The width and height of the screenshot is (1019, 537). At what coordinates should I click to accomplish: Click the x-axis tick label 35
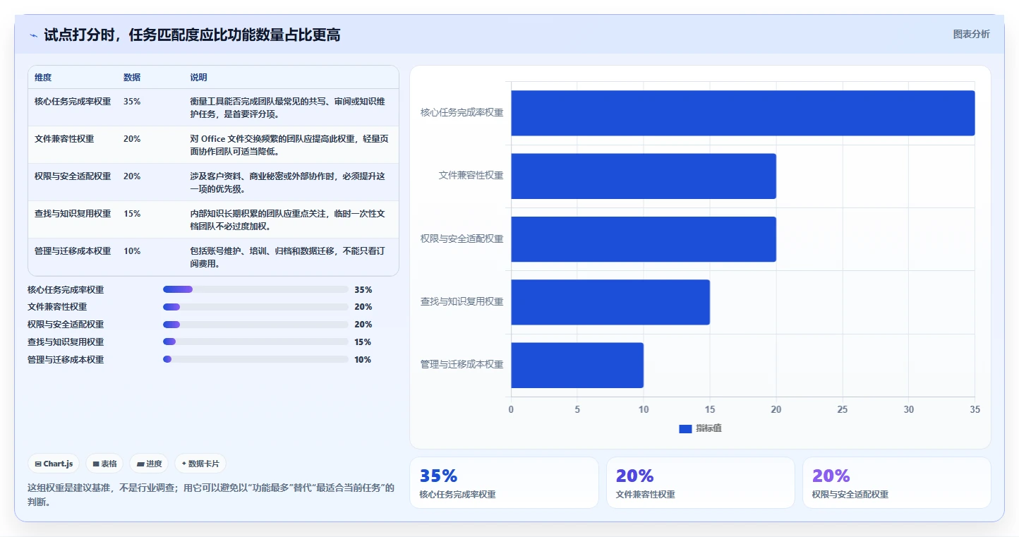point(975,409)
